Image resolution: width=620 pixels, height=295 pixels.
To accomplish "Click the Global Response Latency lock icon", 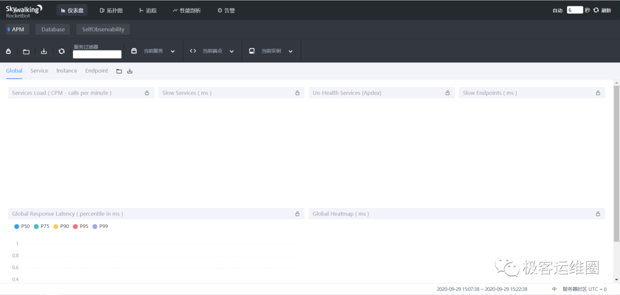I will pos(297,214).
